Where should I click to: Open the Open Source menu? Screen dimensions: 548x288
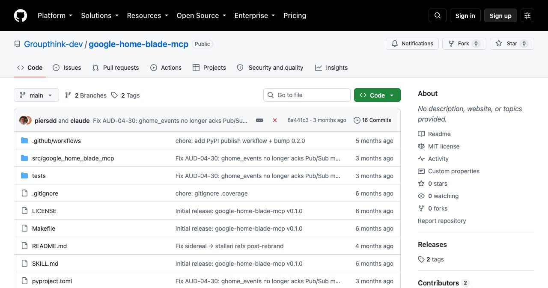point(201,15)
